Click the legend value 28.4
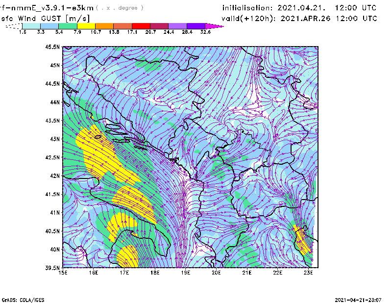 (x=187, y=32)
